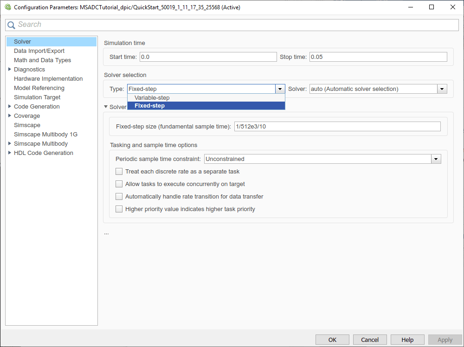
Task: Select Hardware Implementation in the sidebar
Action: [48, 79]
